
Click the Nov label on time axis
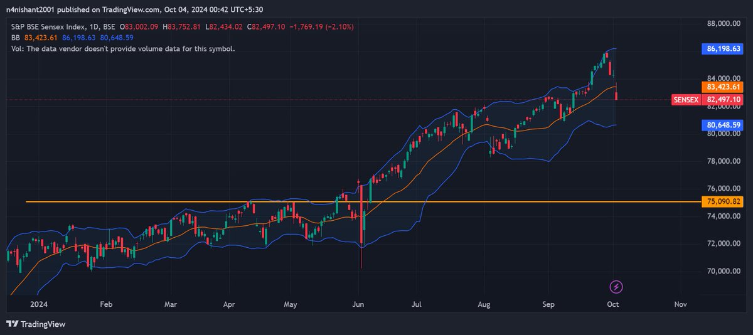(680, 304)
